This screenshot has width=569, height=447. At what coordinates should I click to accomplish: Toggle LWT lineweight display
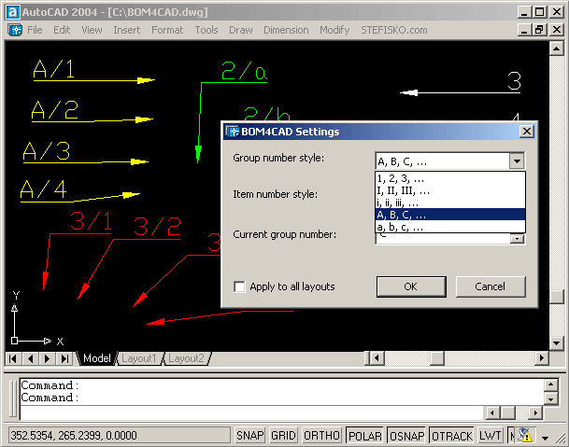490,435
